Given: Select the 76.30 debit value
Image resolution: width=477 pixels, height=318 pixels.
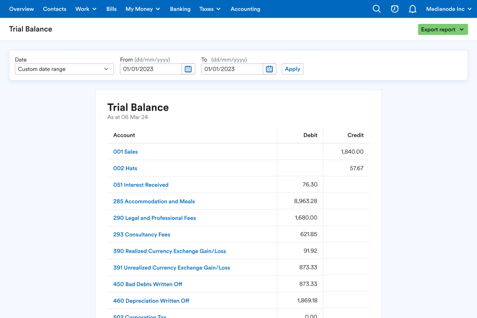Looking at the screenshot, I should coord(310,185).
